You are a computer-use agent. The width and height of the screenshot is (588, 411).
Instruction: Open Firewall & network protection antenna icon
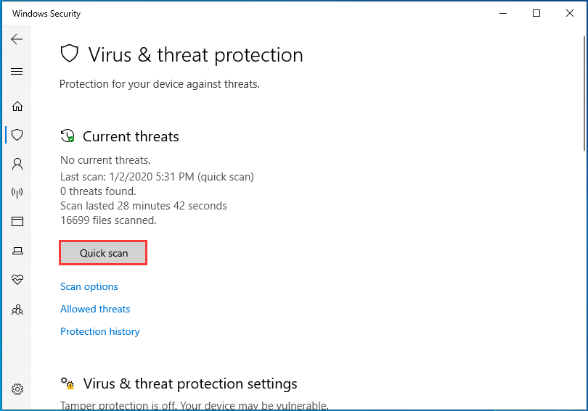tap(17, 193)
